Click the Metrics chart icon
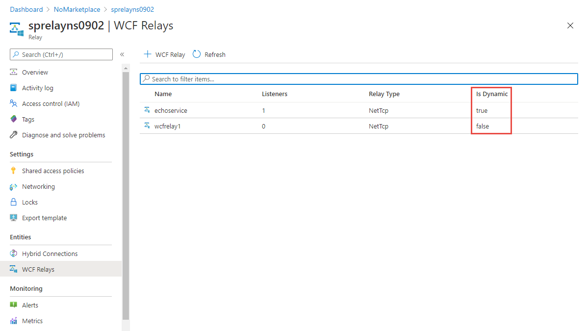Image resolution: width=588 pixels, height=331 pixels. pyautogui.click(x=14, y=321)
